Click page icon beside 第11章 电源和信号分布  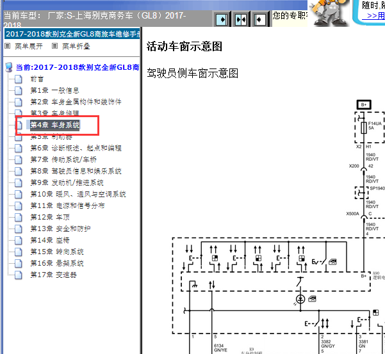click(19, 206)
